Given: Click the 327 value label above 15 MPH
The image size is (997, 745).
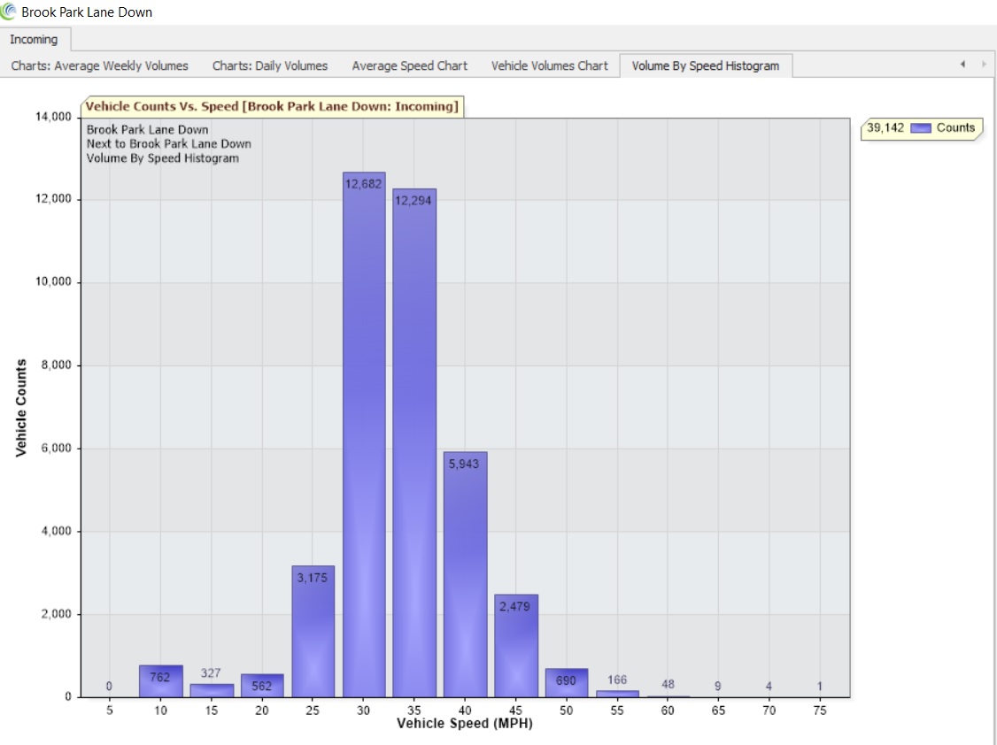Looking at the screenshot, I should pos(211,672).
